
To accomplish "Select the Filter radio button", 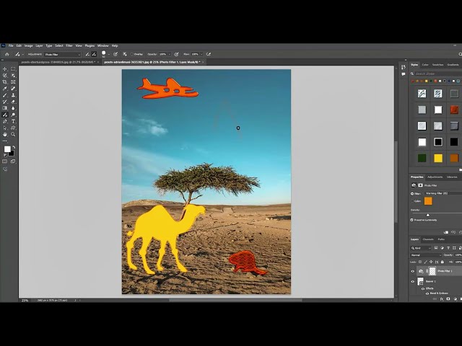I will coord(412,194).
